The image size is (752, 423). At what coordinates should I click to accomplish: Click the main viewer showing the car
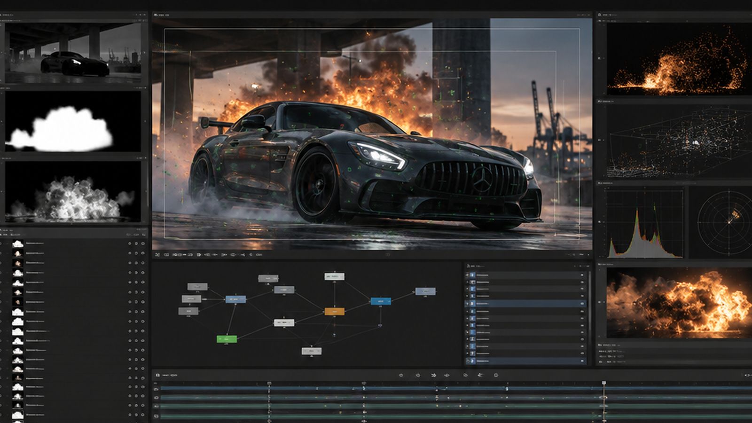coord(372,134)
